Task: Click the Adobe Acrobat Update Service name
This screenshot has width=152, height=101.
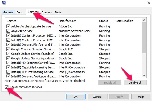Action: point(31,26)
